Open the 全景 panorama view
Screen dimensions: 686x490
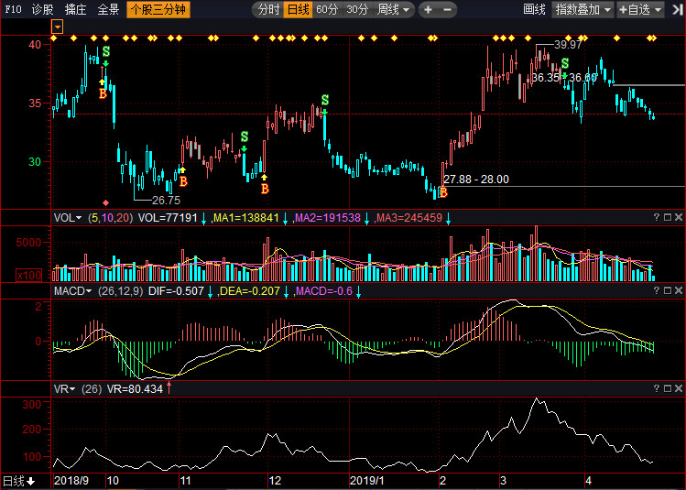[x=108, y=9]
